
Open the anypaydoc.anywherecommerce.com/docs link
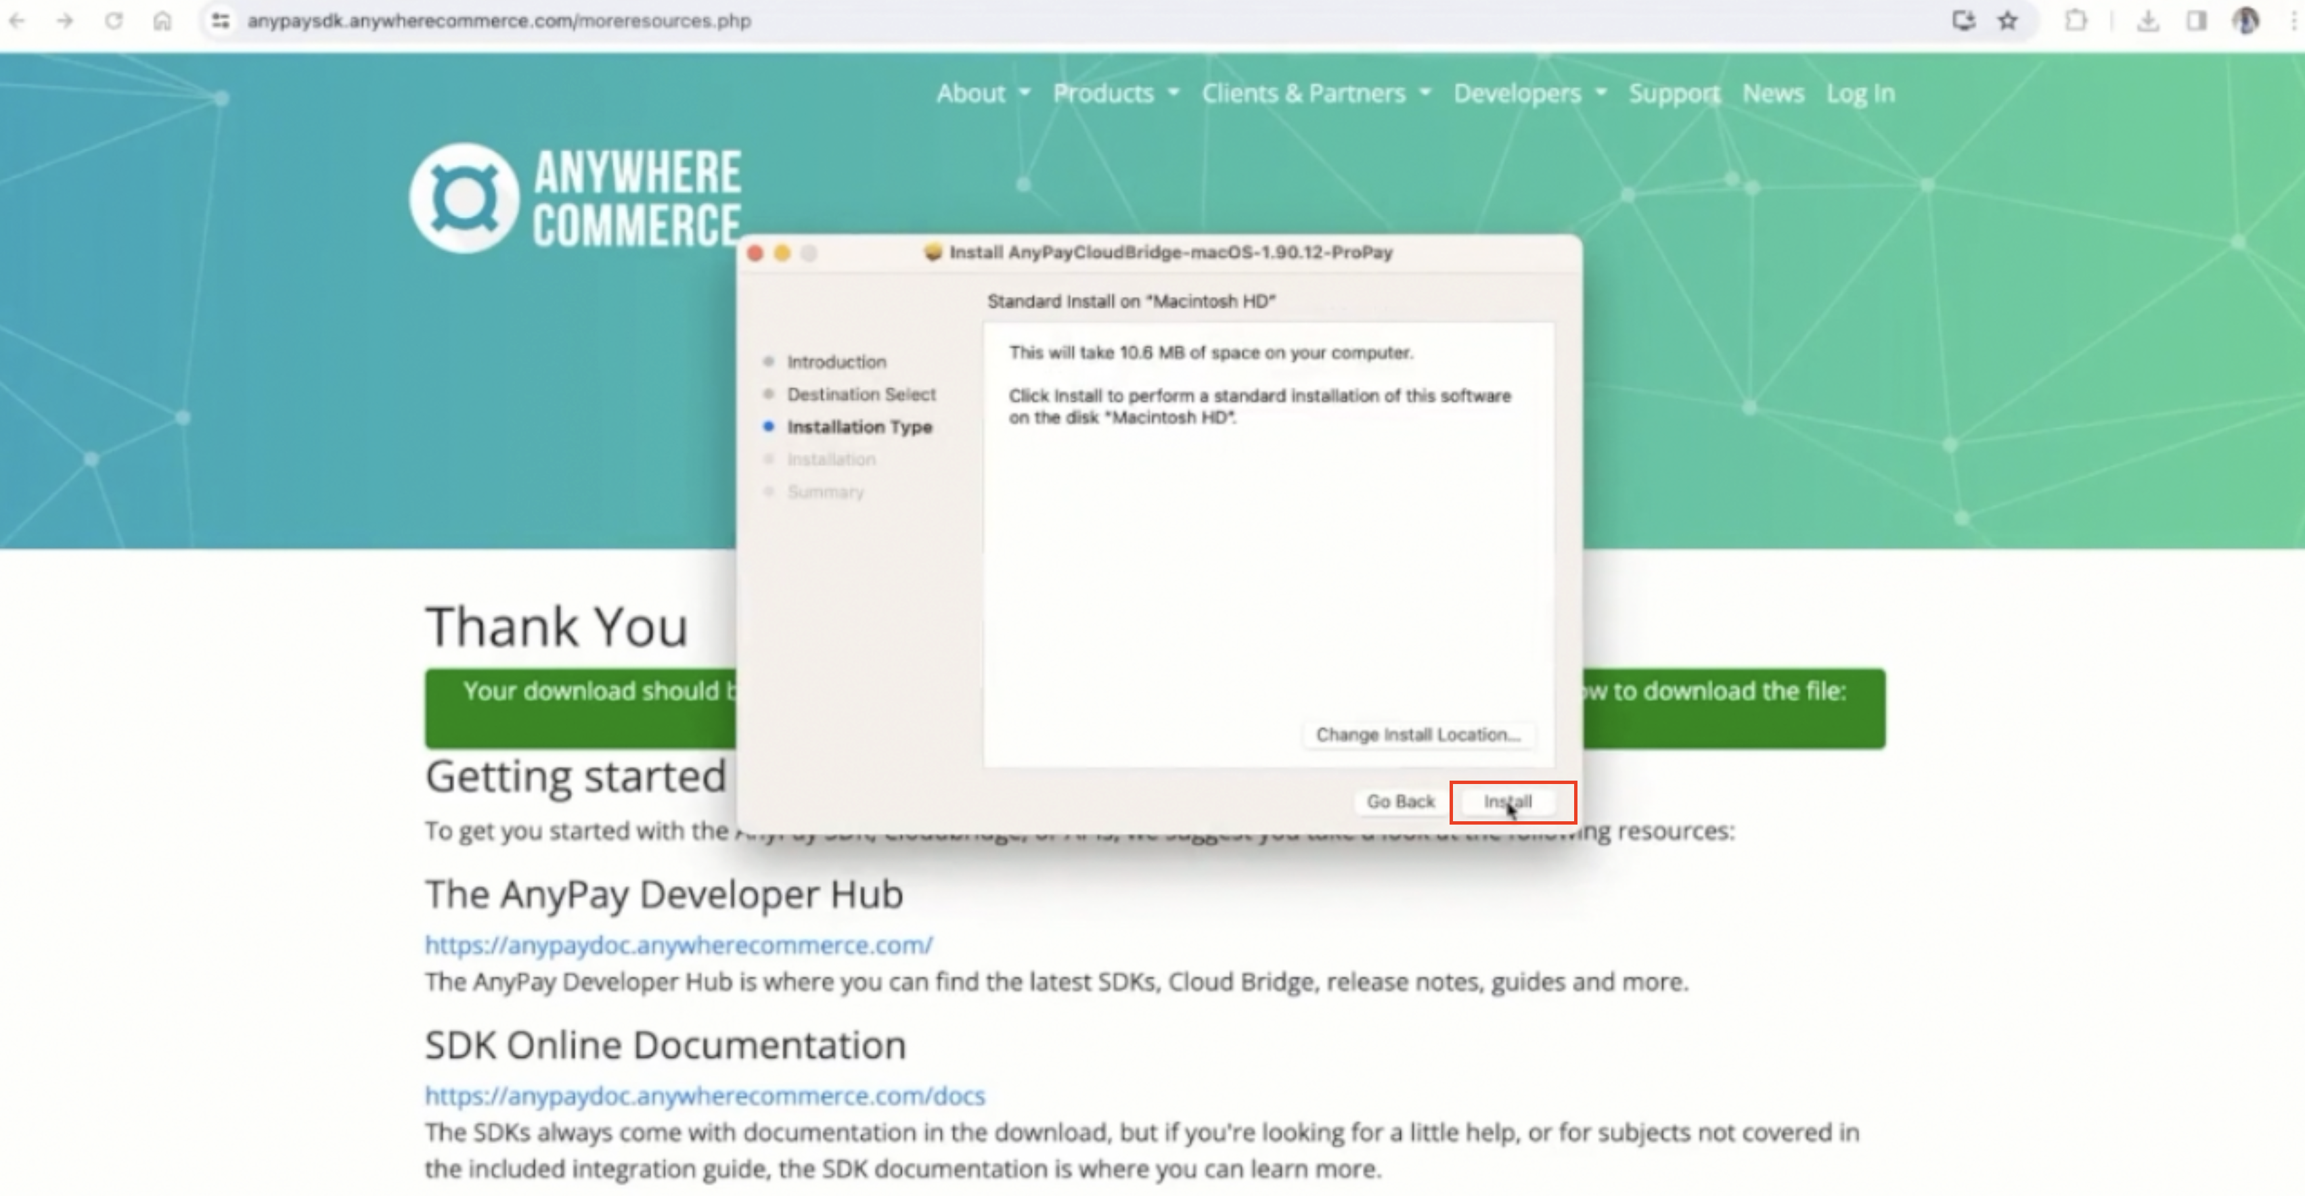(705, 1096)
